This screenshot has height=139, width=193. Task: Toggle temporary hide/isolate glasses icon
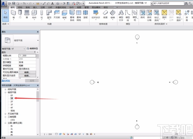[x=79, y=134]
